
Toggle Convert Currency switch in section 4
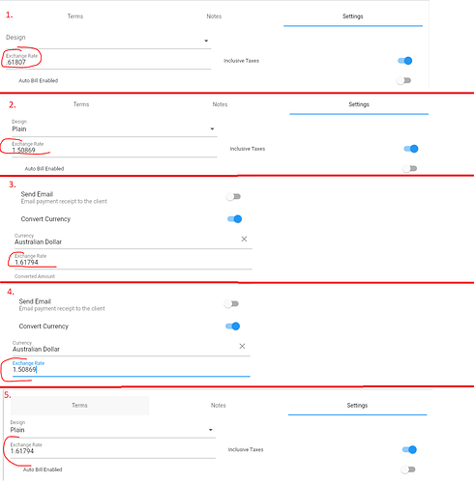pos(232,327)
